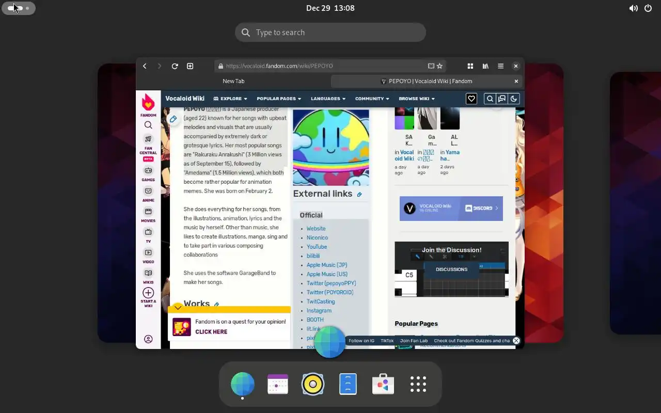Open Games in the Fandom sidebar
Viewport: 661px width, 413px height.
coord(148,174)
